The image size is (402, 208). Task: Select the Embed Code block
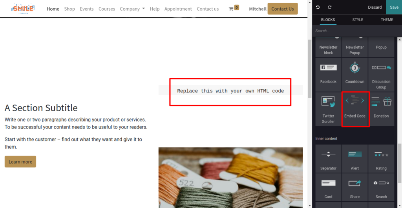[x=355, y=109]
